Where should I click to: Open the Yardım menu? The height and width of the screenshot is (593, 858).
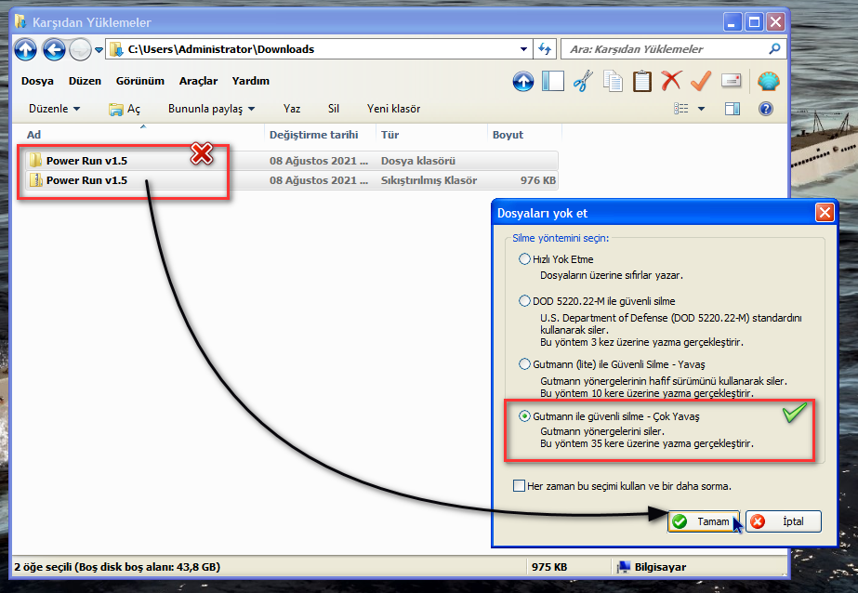click(251, 81)
